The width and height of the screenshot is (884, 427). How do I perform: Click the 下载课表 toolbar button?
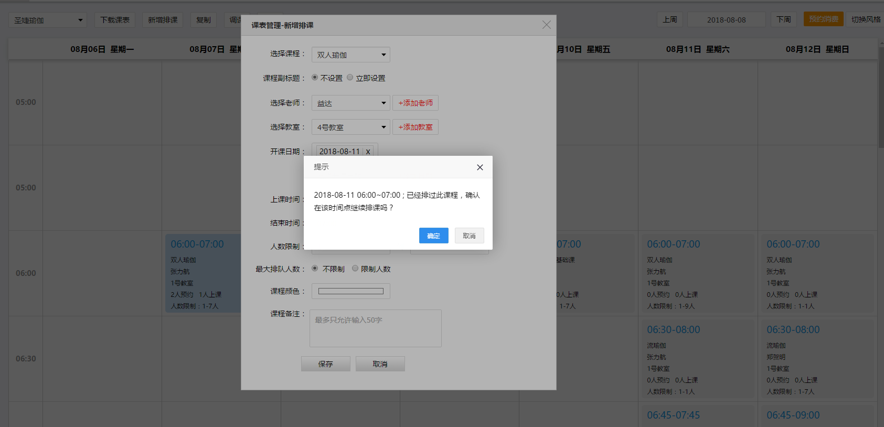click(115, 20)
